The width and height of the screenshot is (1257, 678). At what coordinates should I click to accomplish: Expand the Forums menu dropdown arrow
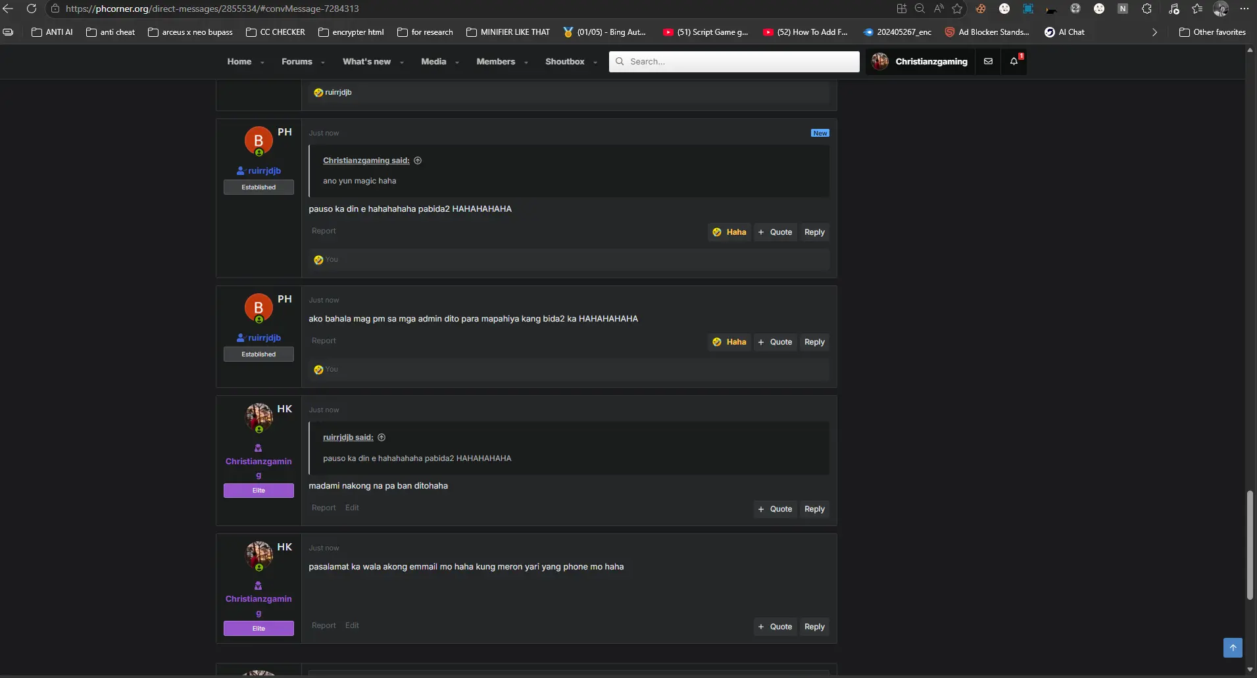click(x=323, y=62)
